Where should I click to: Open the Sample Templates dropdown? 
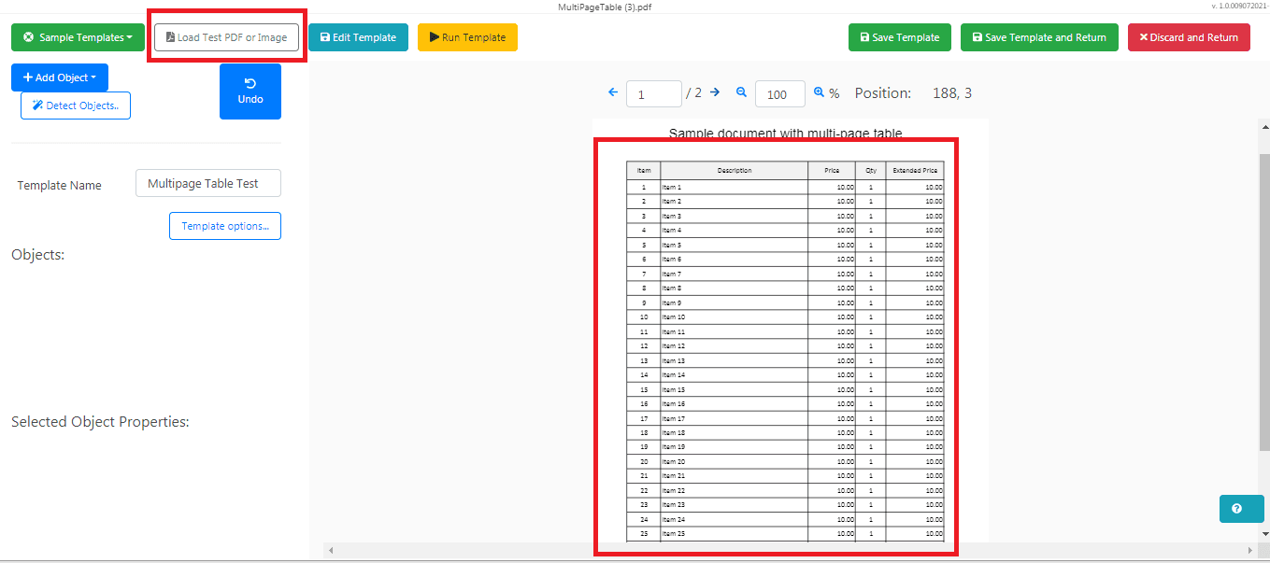pyautogui.click(x=78, y=37)
